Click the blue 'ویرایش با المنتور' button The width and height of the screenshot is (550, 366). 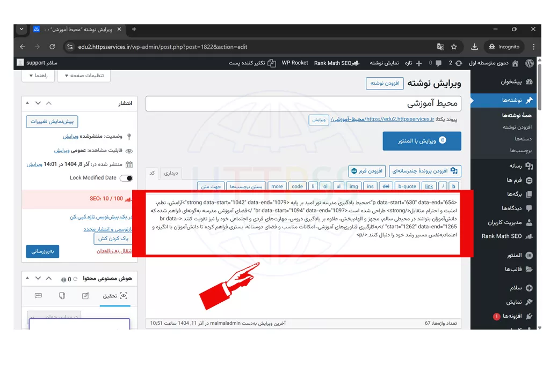tap(422, 140)
